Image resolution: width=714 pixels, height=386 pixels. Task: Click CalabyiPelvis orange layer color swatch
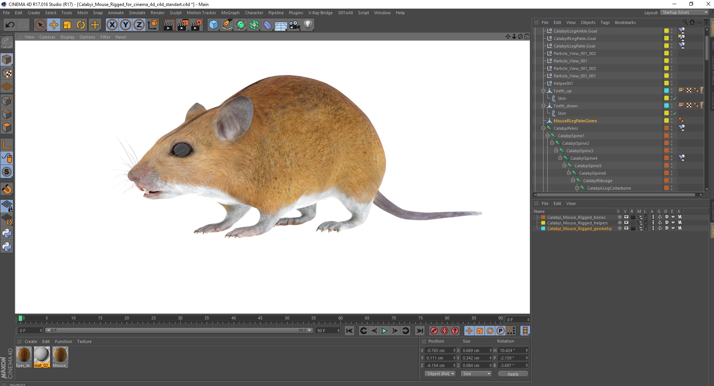[666, 128]
